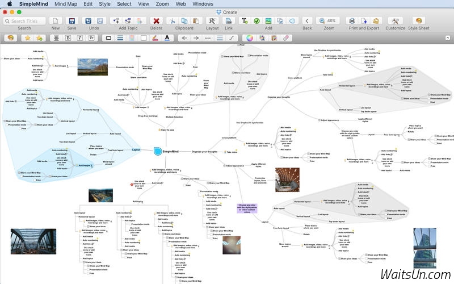Toggle left arrowhead on relation line
The image size is (454, 284).
(184, 38)
